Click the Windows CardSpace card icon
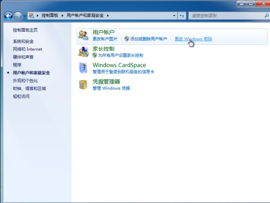 (83, 68)
